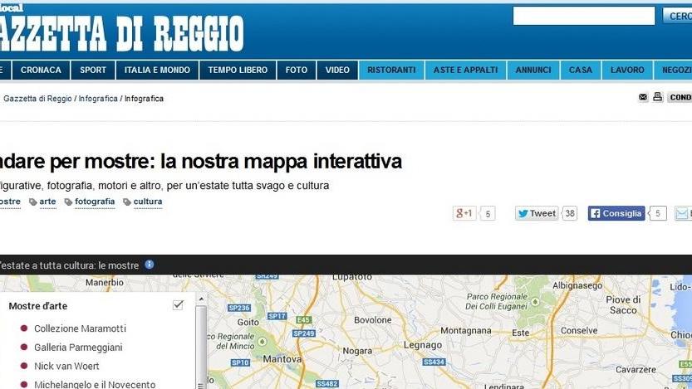This screenshot has width=692, height=389.
Task: Click tag icon next to cultura
Action: click(x=127, y=202)
